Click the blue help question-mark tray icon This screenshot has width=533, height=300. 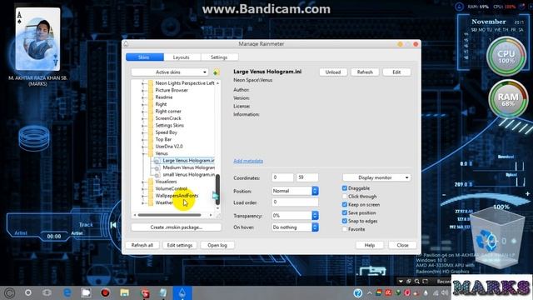click(x=357, y=292)
